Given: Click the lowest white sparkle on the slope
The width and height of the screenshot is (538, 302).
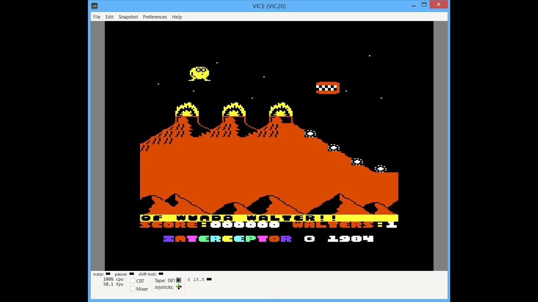Looking at the screenshot, I should (x=380, y=169).
